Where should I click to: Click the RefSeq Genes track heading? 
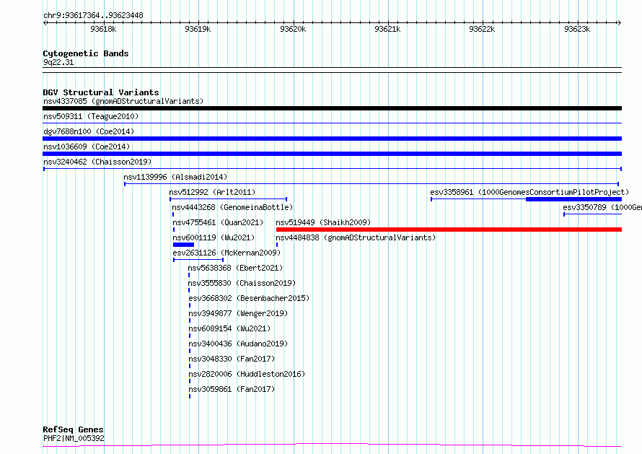73,429
